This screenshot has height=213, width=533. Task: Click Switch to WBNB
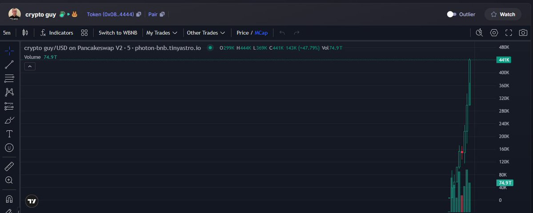(117, 33)
